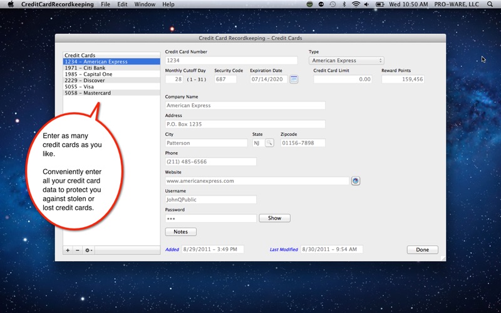Click the Company Name field
This screenshot has height=313, width=501.
[x=245, y=105]
